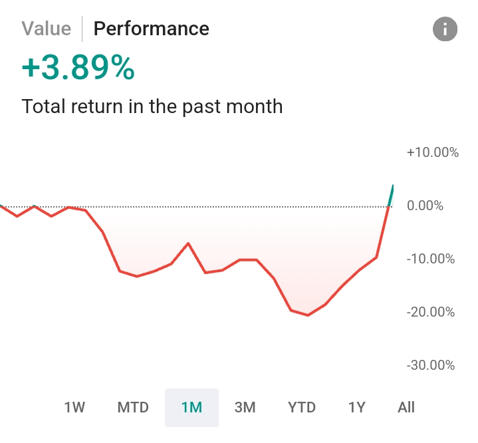Image resolution: width=478 pixels, height=443 pixels.
Task: Click the dotted zero baseline on chart
Action: tap(233, 207)
